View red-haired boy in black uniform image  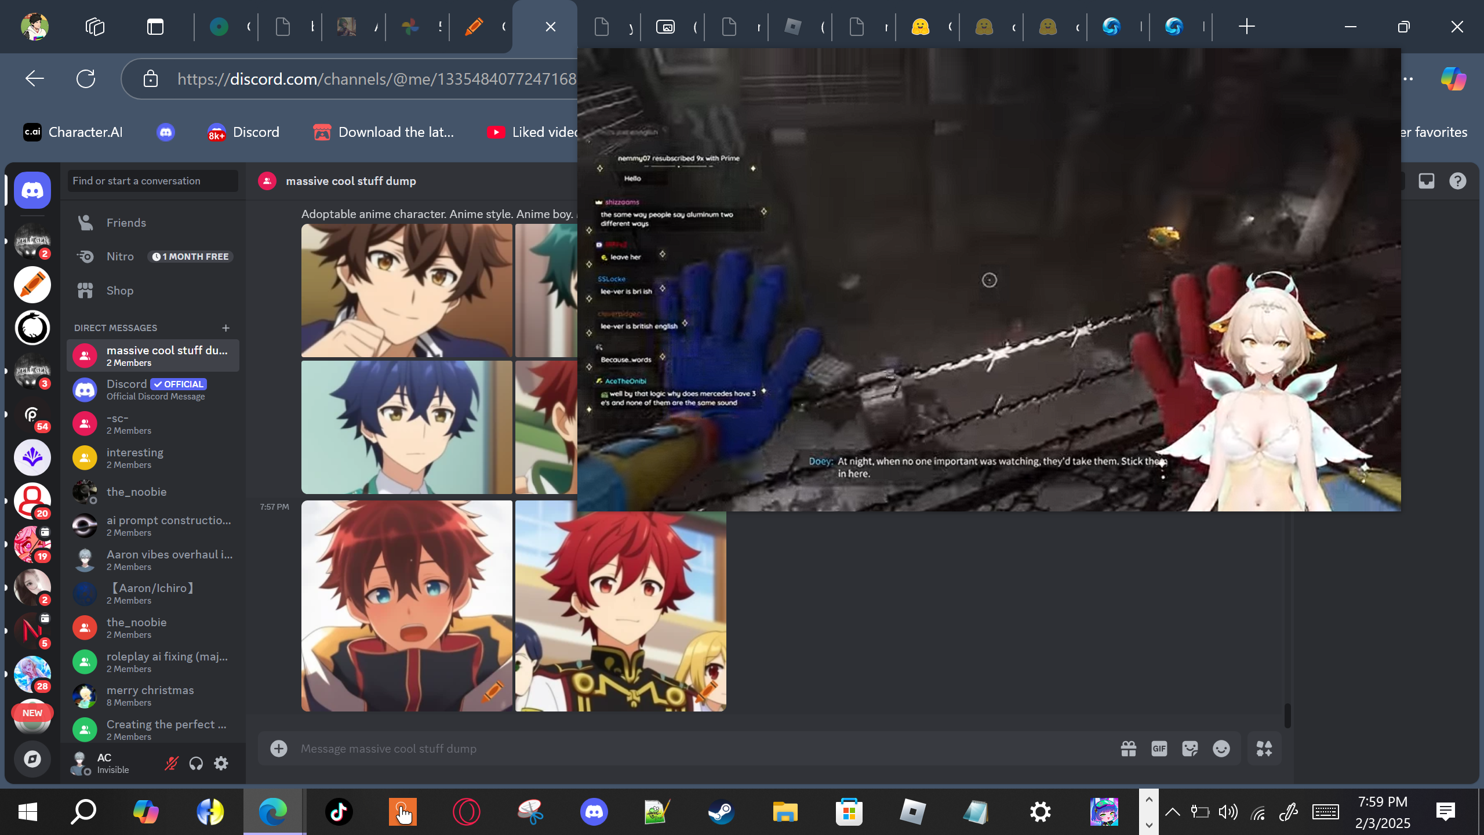point(621,611)
